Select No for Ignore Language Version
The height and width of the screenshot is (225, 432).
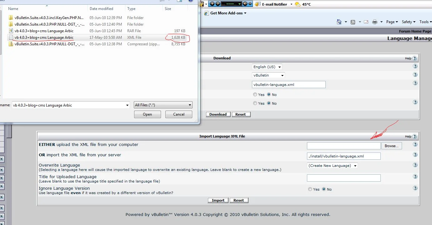point(324,189)
